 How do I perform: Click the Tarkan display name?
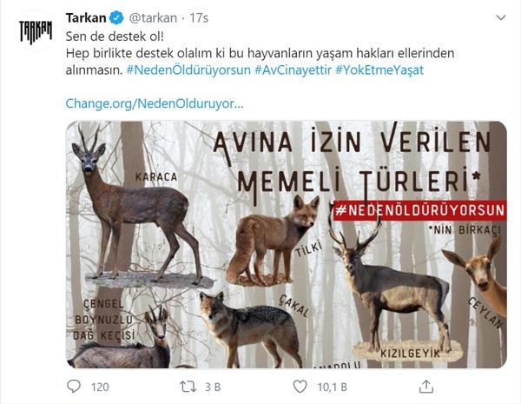(x=86, y=17)
